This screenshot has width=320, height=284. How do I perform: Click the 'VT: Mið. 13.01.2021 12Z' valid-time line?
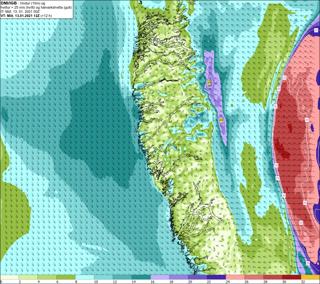coord(20,16)
